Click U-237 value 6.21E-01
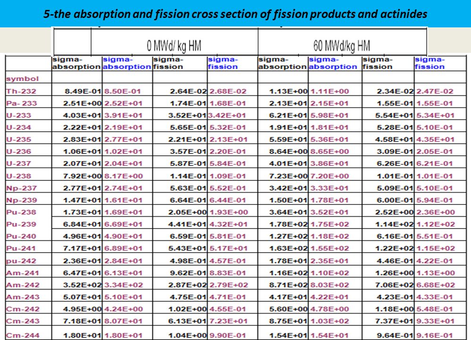Screen dimensions: 471x340 point(435,163)
